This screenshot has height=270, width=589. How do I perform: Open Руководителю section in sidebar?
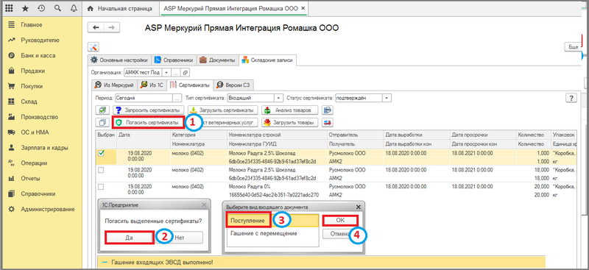point(40,40)
